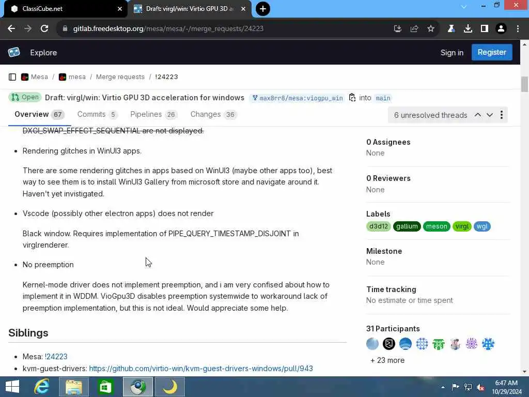Go forward with the browser forward arrow
Viewport: 529px width, 397px height.
[28, 29]
